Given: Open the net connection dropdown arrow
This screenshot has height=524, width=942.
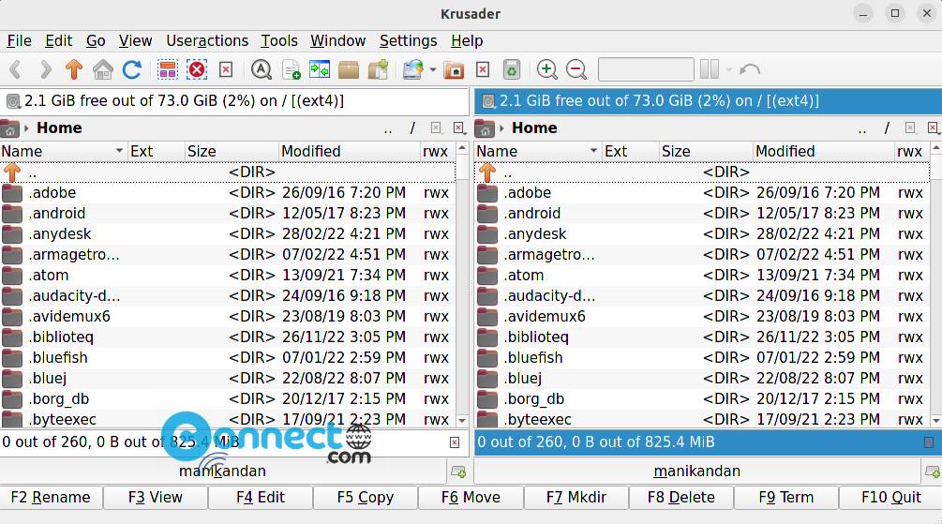Looking at the screenshot, I should point(432,69).
